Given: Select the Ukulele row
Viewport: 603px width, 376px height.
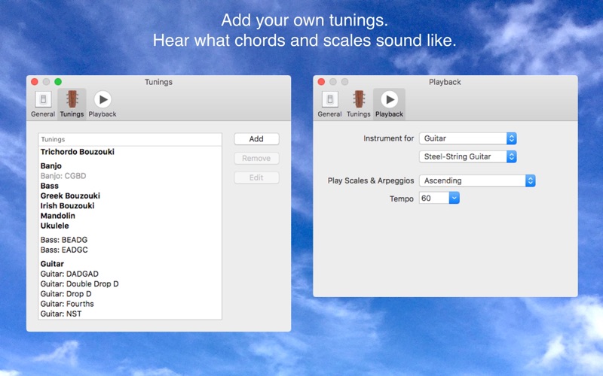Looking at the screenshot, I should pos(130,226).
